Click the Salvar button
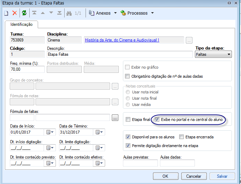 pos(222,176)
